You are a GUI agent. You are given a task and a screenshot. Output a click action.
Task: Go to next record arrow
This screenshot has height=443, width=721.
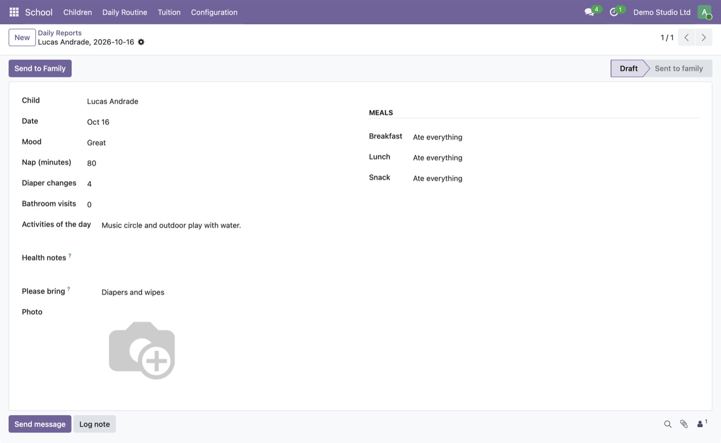(703, 38)
